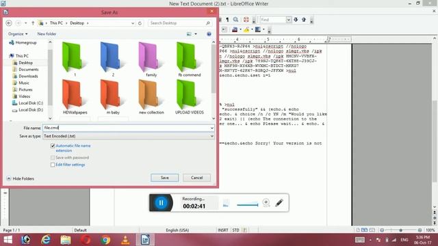Open LibreOffice Help lifebuoy icon
438x246 pixels.
pyautogui.click(x=246, y=20)
